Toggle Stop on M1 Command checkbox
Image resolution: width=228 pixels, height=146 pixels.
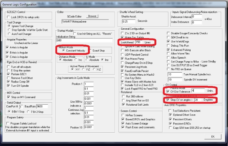[8, 97]
